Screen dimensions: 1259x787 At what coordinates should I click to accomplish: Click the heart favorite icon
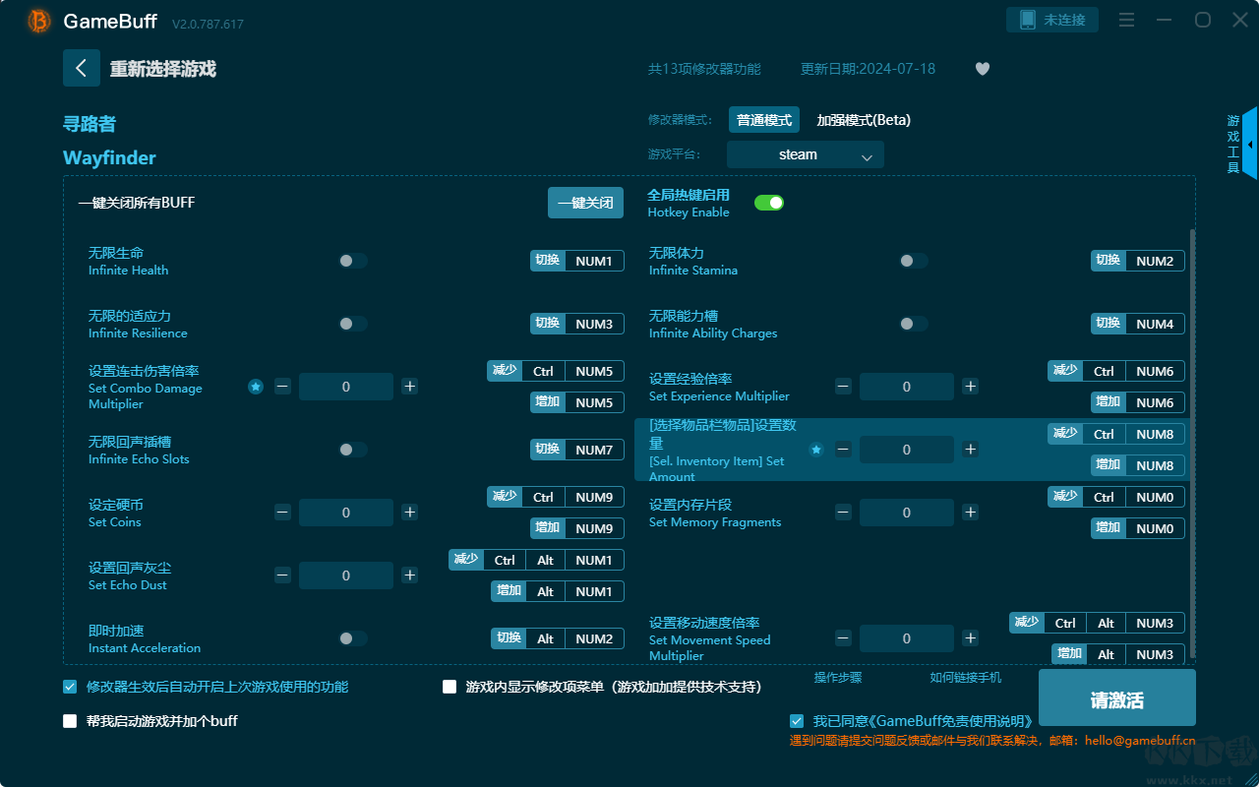pos(983,69)
